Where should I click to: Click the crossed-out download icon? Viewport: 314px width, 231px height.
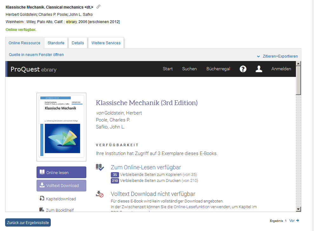(x=99, y=194)
